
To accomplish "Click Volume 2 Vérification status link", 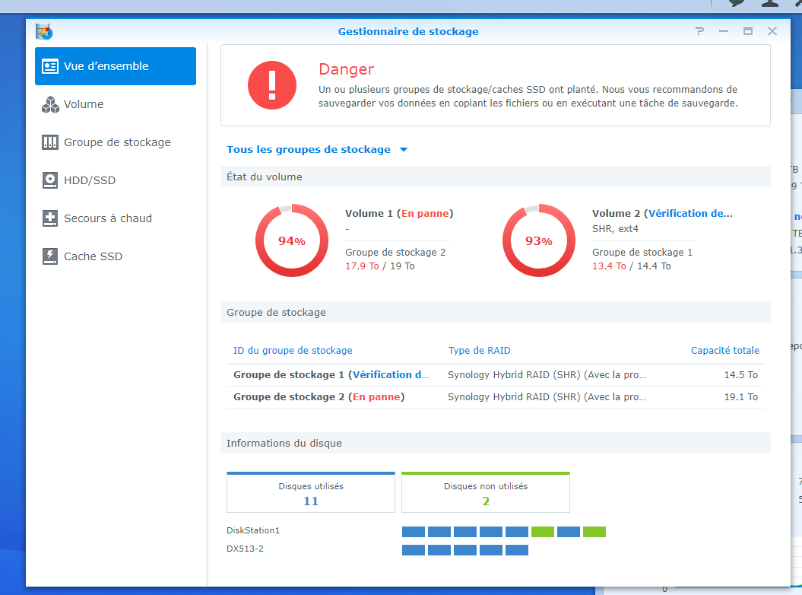I will [x=690, y=214].
